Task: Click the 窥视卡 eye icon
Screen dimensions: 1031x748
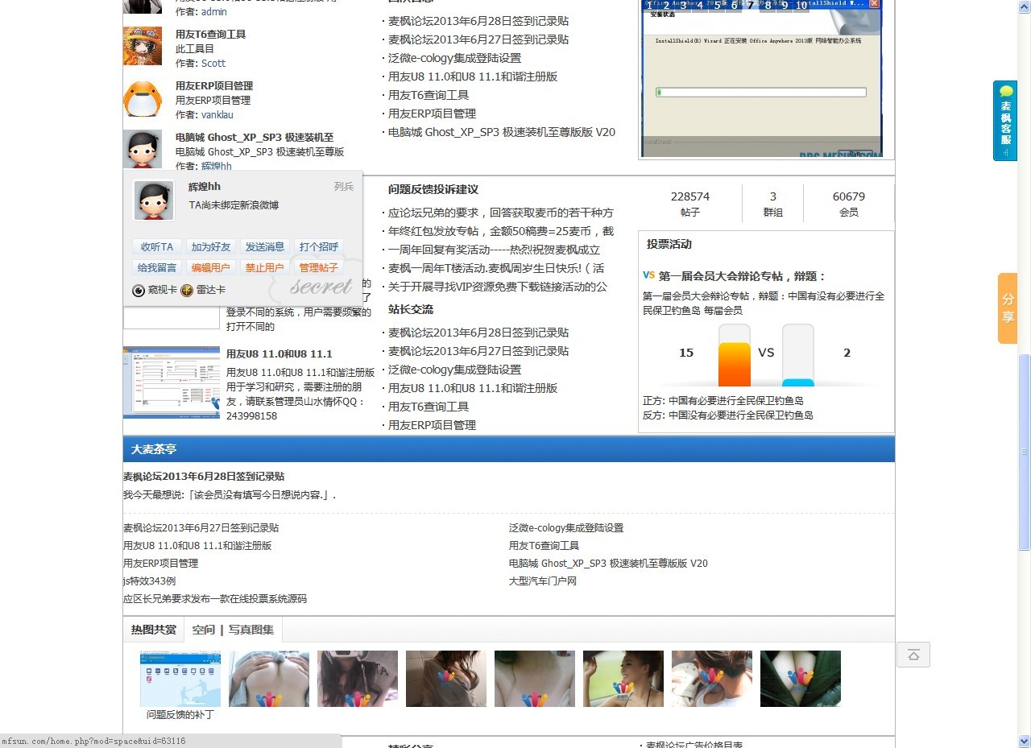Action: coord(139,290)
